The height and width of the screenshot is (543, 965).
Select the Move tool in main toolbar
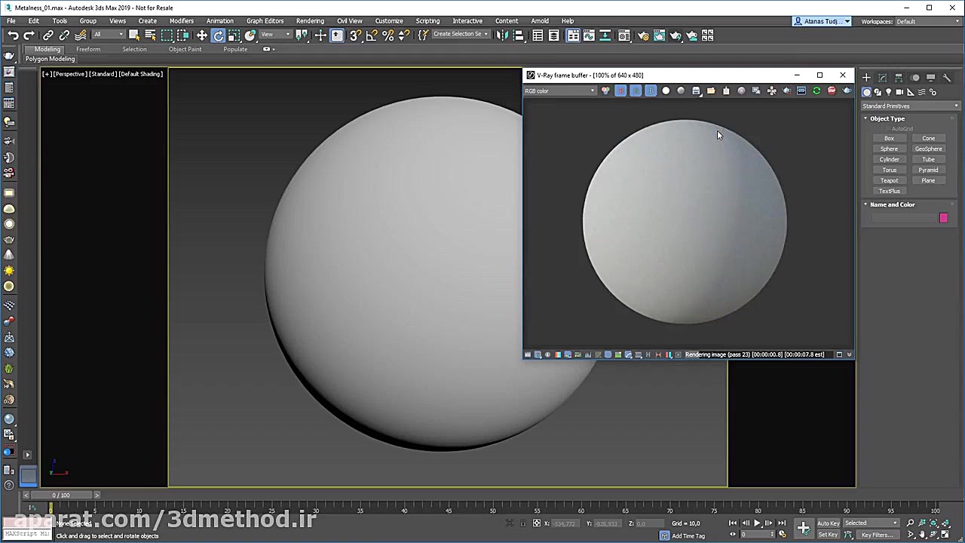tap(202, 35)
